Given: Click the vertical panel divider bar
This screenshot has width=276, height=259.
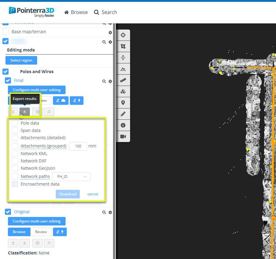Looking at the screenshot, I should click(x=114, y=141).
